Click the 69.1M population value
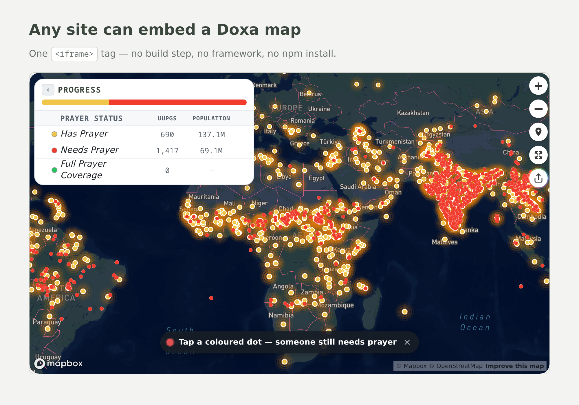This screenshot has height=405, width=579. click(211, 151)
